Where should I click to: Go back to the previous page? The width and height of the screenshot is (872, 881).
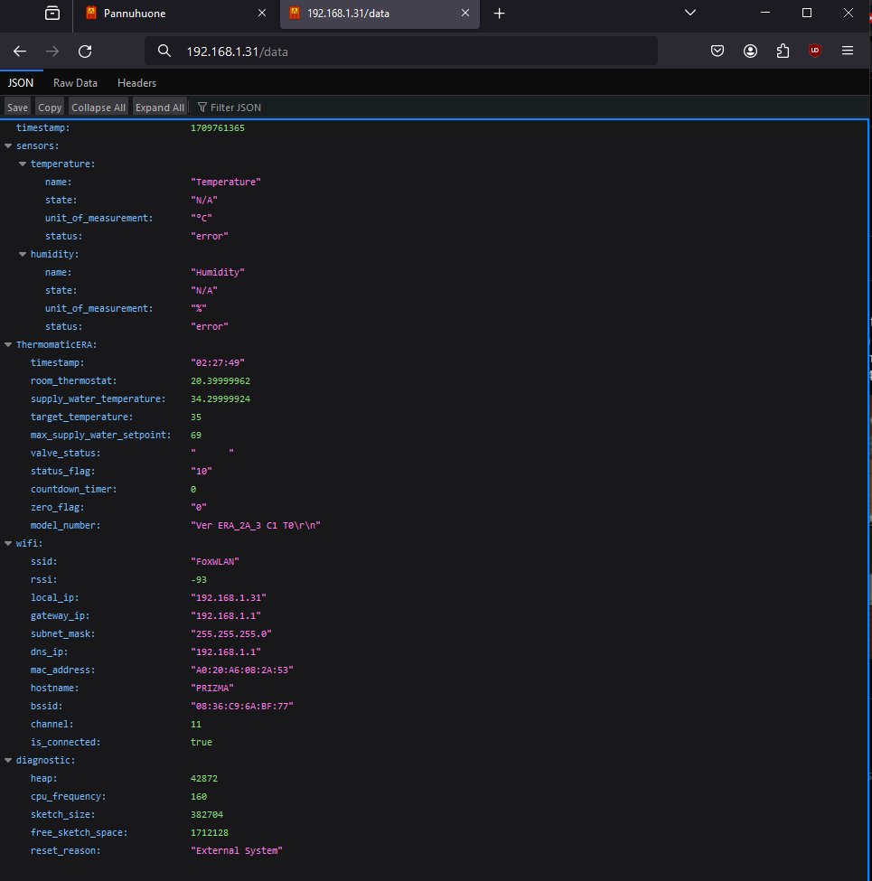coord(20,52)
